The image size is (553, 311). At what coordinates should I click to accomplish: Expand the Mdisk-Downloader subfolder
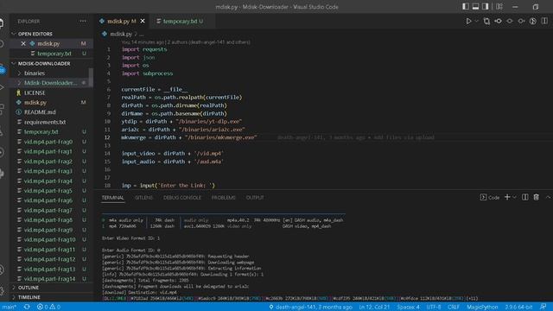[49, 83]
